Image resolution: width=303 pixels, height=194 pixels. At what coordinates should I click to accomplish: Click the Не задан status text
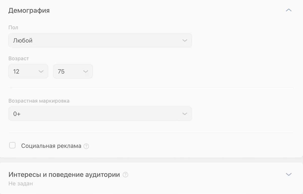tap(21, 184)
